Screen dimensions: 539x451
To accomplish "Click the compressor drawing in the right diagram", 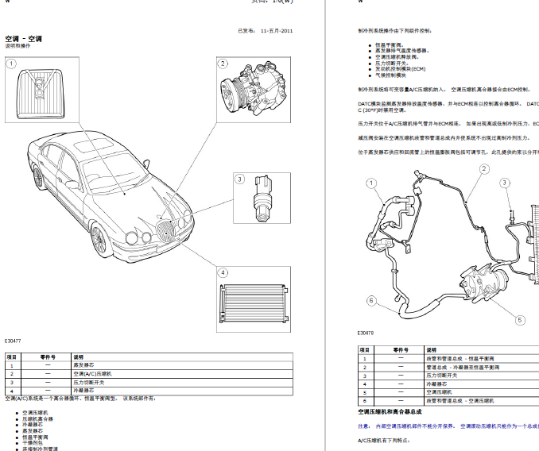I will [484, 284].
